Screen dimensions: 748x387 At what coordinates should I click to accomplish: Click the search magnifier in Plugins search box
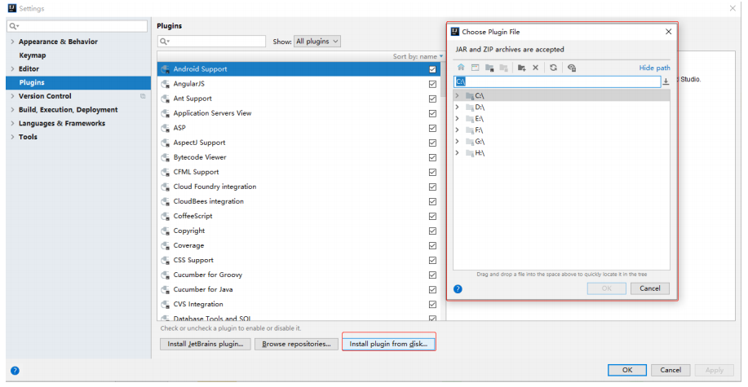coord(164,42)
